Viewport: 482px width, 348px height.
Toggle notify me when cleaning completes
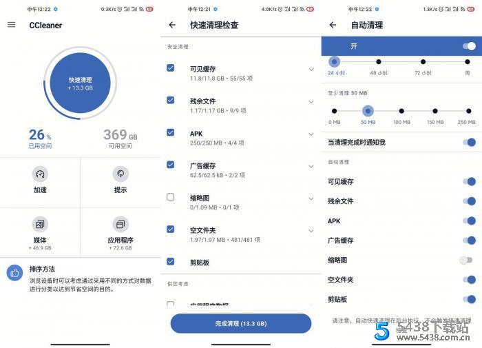click(470, 142)
